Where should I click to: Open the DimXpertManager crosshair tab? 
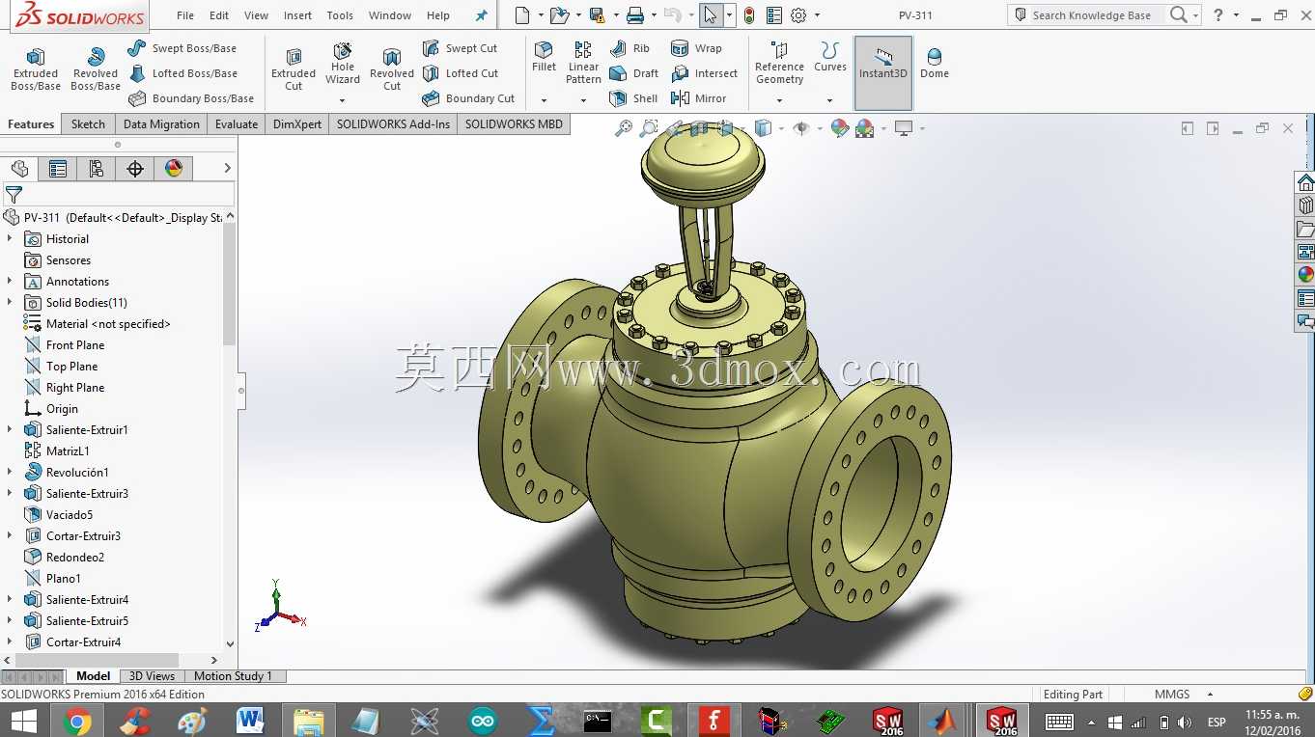(135, 169)
